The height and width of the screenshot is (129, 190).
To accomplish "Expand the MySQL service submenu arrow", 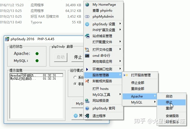I will [x=155, y=102].
